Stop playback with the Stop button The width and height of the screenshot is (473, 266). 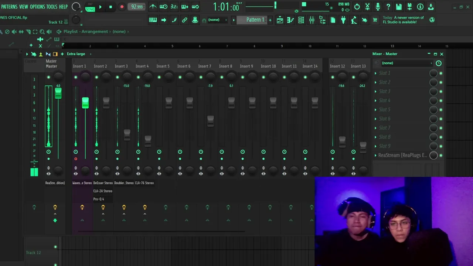click(x=110, y=7)
